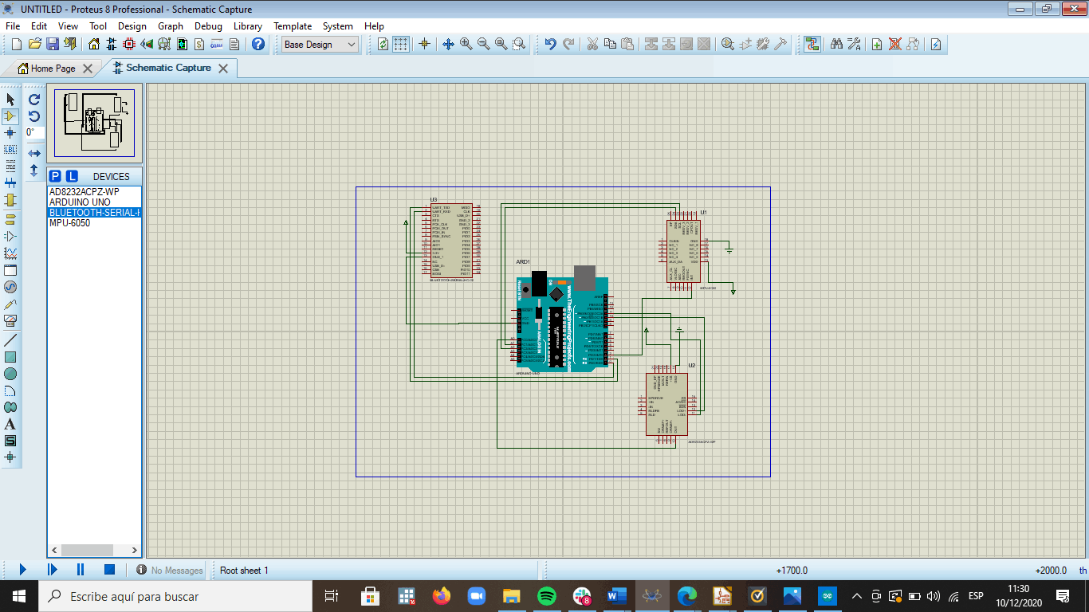
Task: Open Microsoft Word from the taskbar
Action: pyautogui.click(x=617, y=596)
